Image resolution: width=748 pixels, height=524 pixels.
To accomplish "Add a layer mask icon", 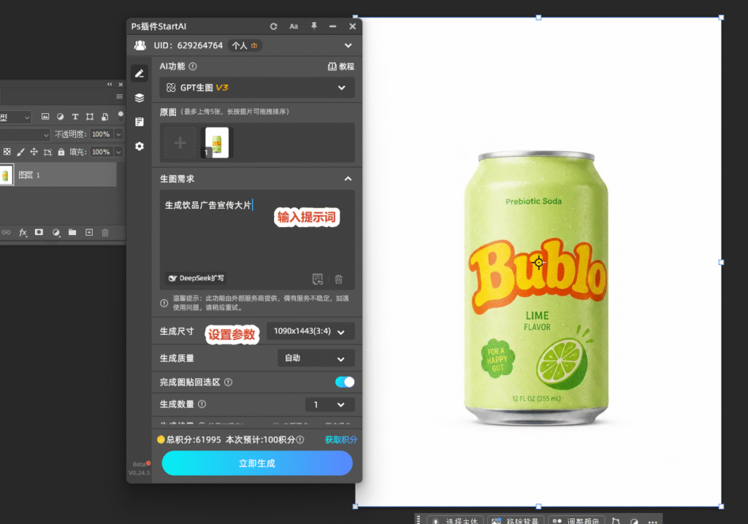I will click(x=39, y=232).
